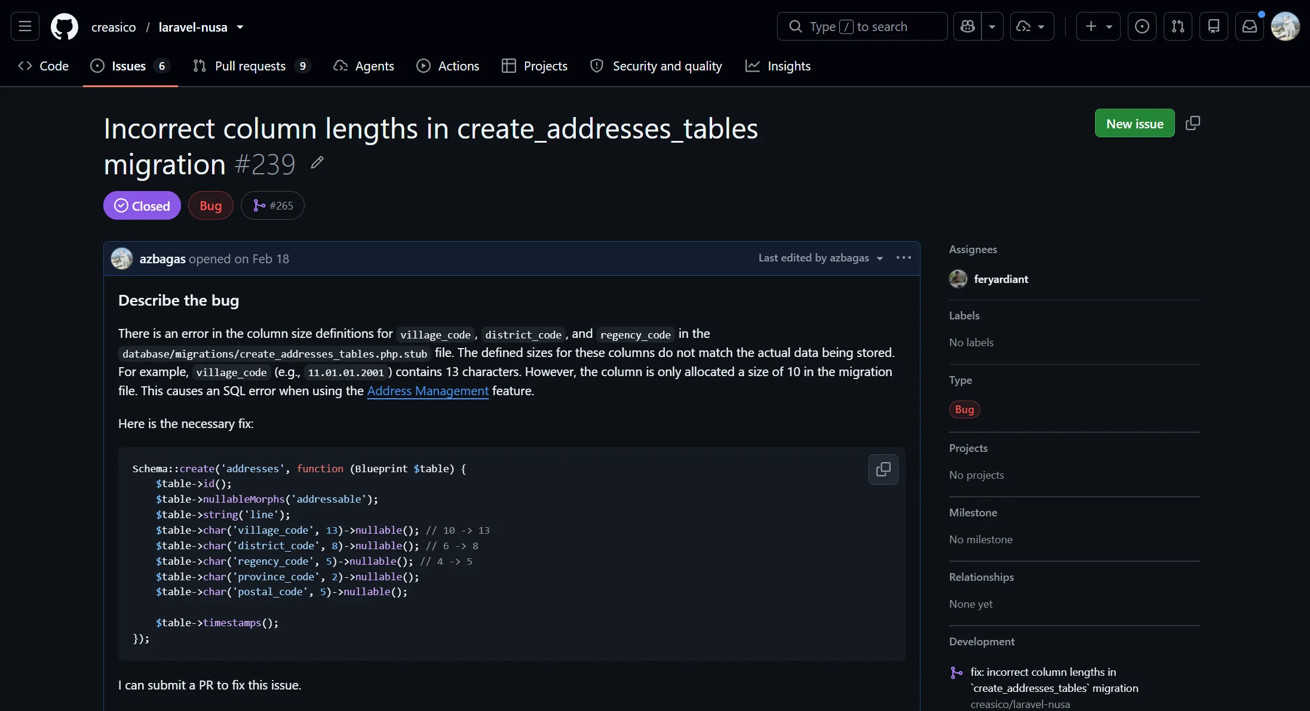
Task: Switch to the Code tab
Action: [x=44, y=66]
